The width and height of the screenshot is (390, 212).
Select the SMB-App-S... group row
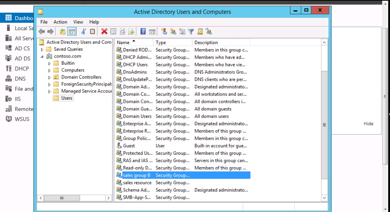(x=183, y=197)
